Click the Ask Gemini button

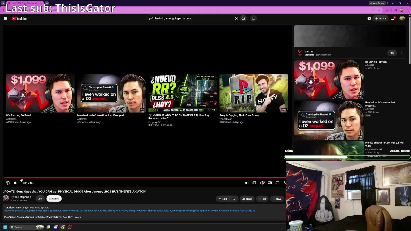pyautogui.click(x=377, y=3)
